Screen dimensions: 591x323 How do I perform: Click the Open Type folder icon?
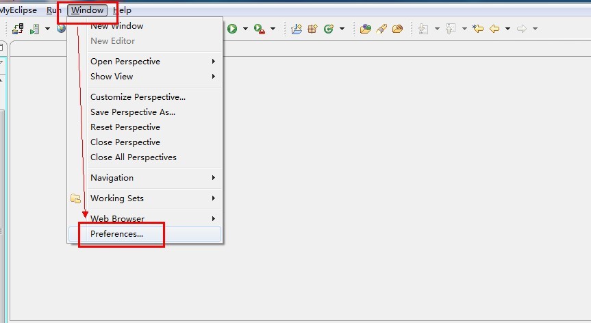(365, 29)
